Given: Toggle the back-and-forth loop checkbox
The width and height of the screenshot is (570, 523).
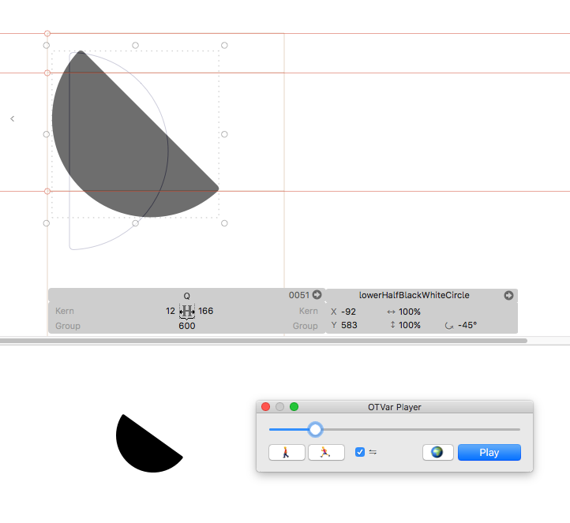Looking at the screenshot, I should coord(360,452).
